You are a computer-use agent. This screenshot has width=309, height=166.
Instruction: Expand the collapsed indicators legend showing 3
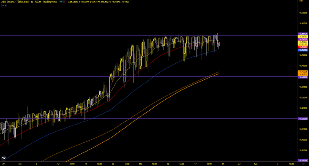4,5
